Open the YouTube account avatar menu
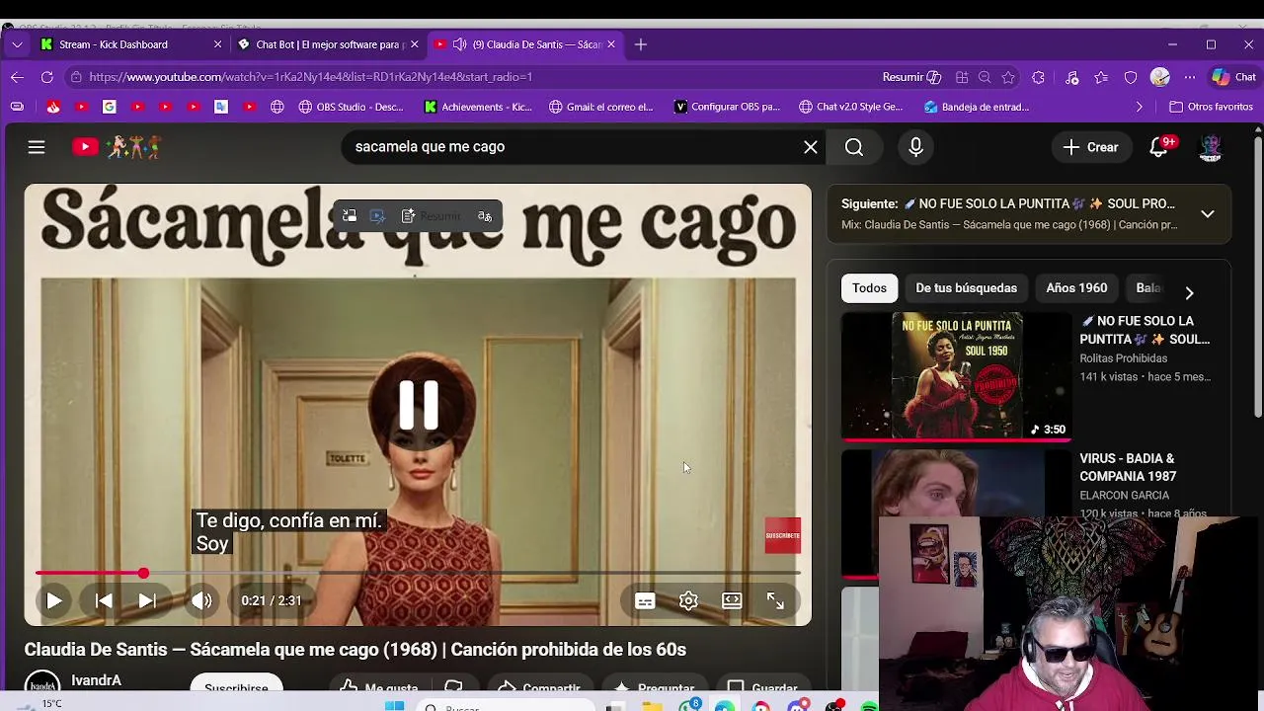The image size is (1264, 711). click(1211, 147)
